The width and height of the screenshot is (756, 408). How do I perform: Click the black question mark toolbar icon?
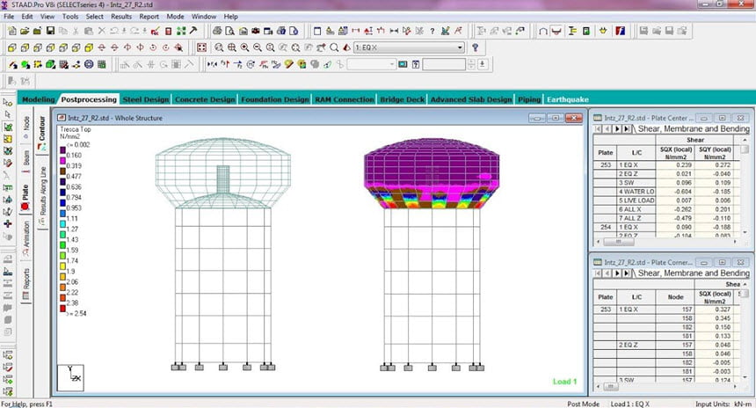432,31
